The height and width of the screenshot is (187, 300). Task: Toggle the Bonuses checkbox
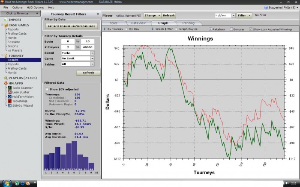tap(231, 29)
